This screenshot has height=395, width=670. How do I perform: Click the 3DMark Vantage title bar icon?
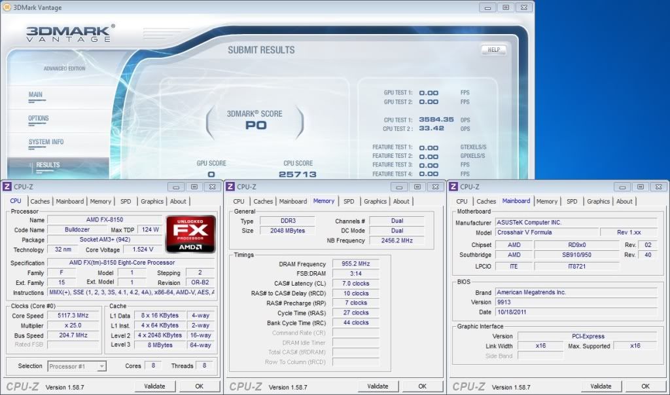tap(6, 7)
